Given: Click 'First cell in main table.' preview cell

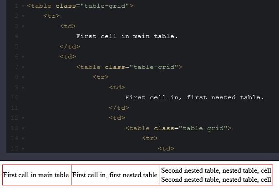Looking at the screenshot, I should click(37, 175).
